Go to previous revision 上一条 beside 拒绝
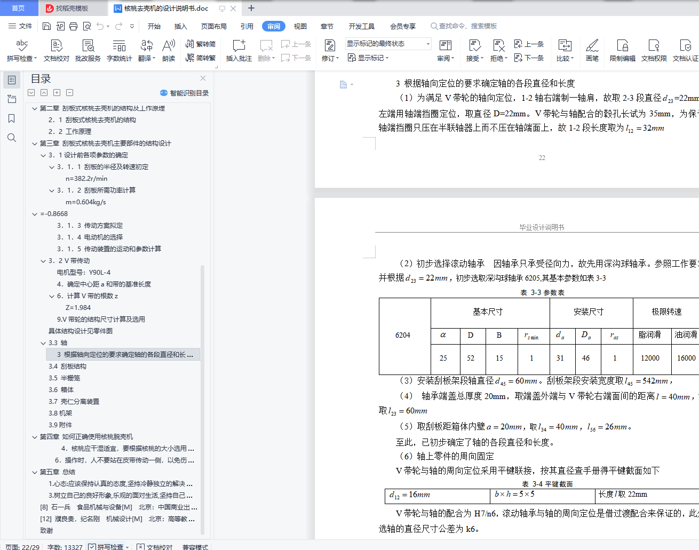 (529, 44)
